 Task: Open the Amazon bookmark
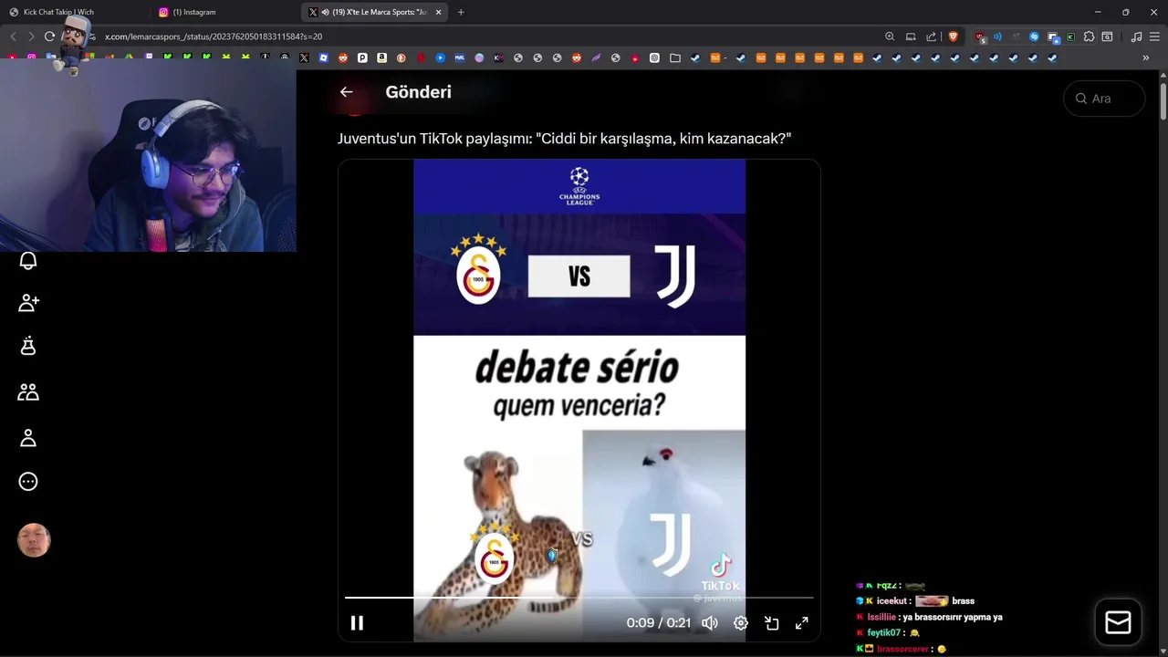point(381,57)
